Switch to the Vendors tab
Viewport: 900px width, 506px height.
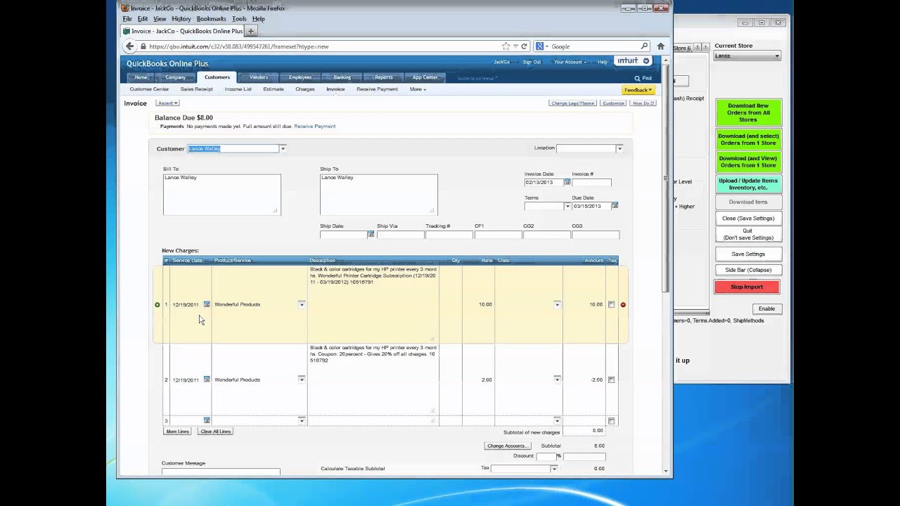259,77
